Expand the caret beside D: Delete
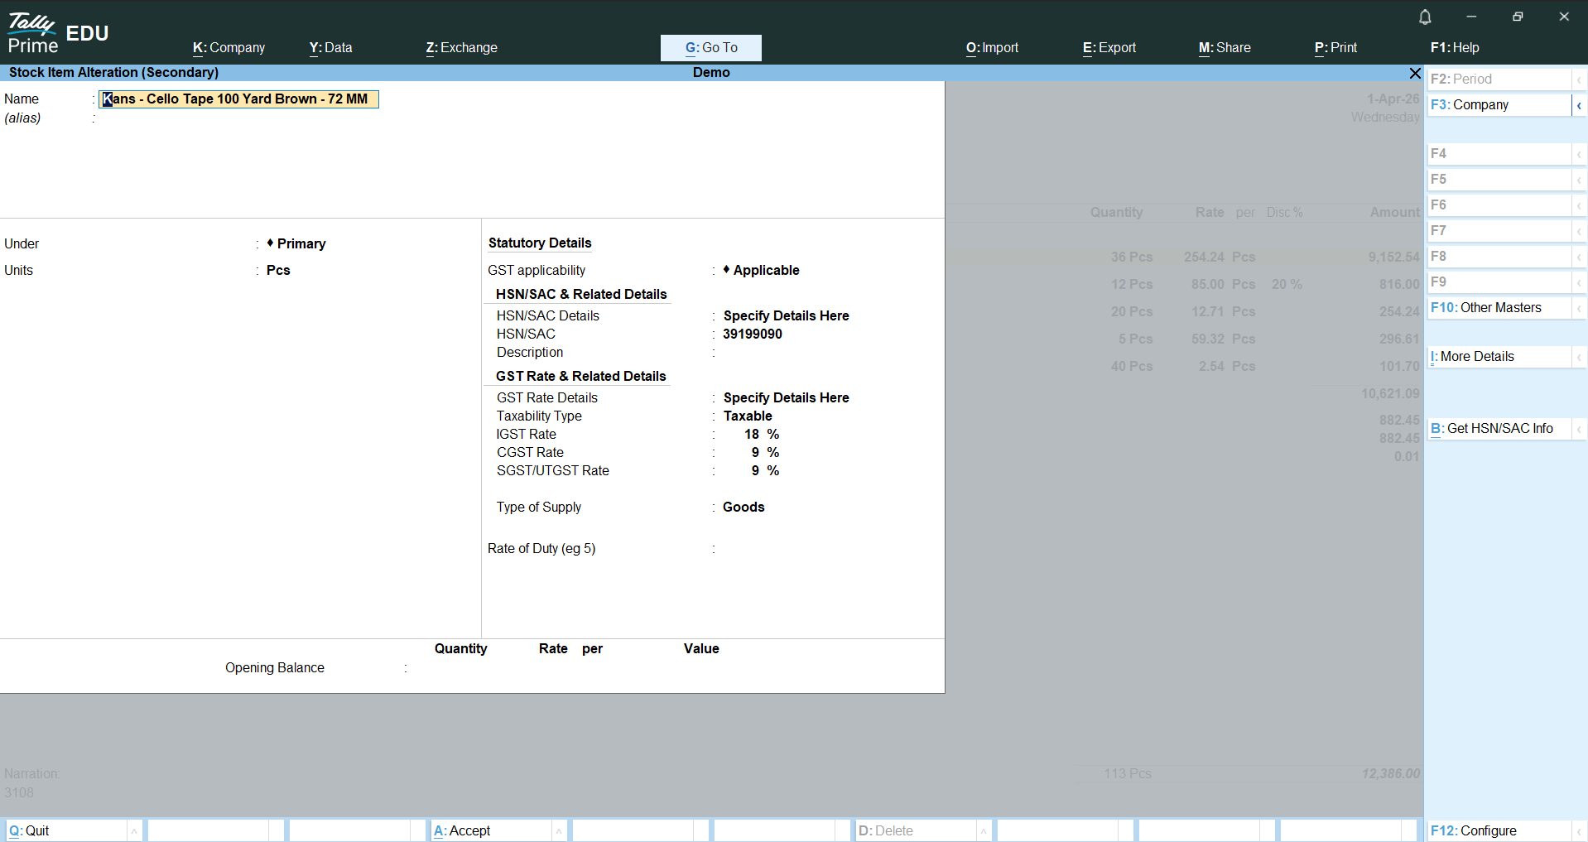The image size is (1588, 842). (984, 830)
